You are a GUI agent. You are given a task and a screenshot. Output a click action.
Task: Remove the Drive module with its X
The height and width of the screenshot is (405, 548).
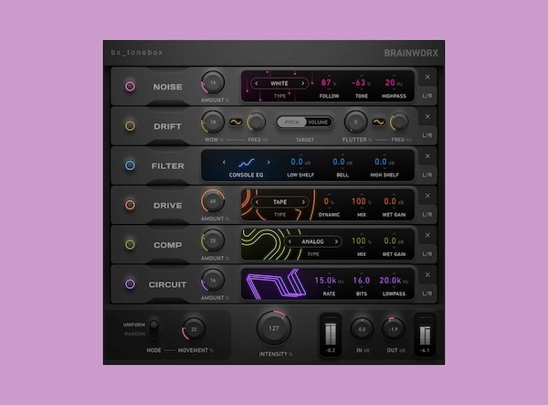(427, 196)
